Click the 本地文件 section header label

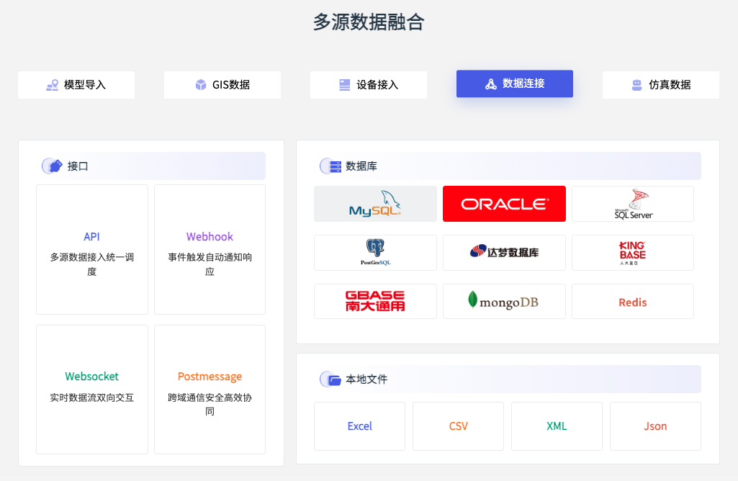tap(366, 379)
